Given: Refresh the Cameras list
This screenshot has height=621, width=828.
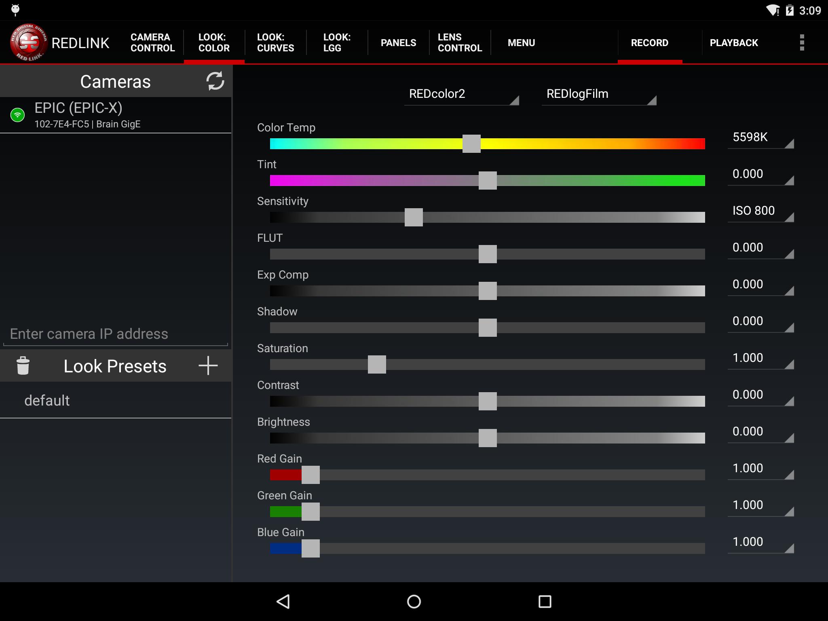Looking at the screenshot, I should tap(215, 81).
